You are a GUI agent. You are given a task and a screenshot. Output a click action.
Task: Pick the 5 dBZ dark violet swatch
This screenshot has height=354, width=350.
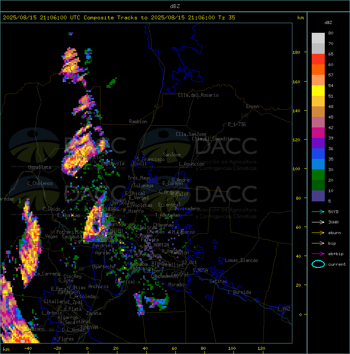tap(318, 196)
